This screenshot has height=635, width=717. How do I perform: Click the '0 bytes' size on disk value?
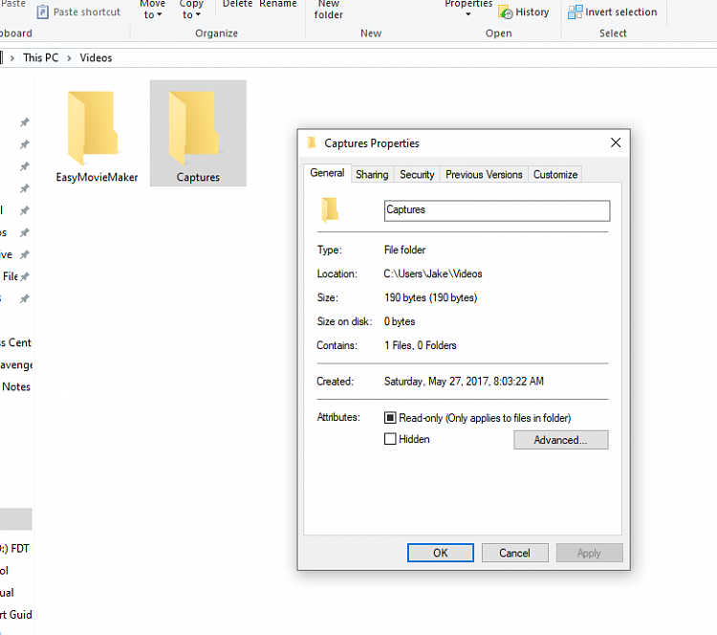click(x=400, y=321)
